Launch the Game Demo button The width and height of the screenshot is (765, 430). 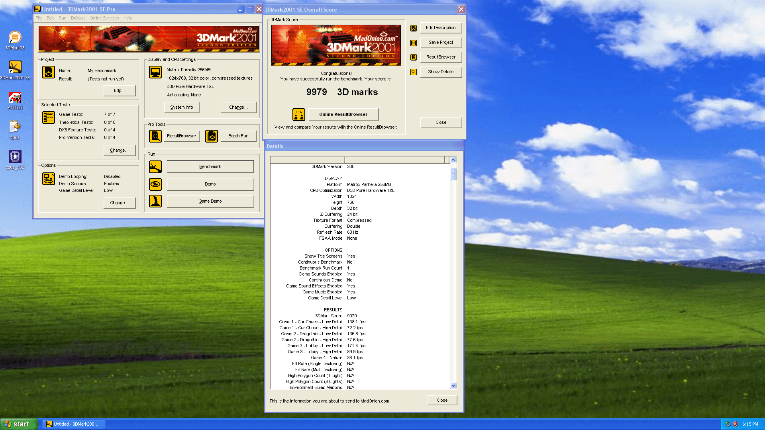click(210, 201)
